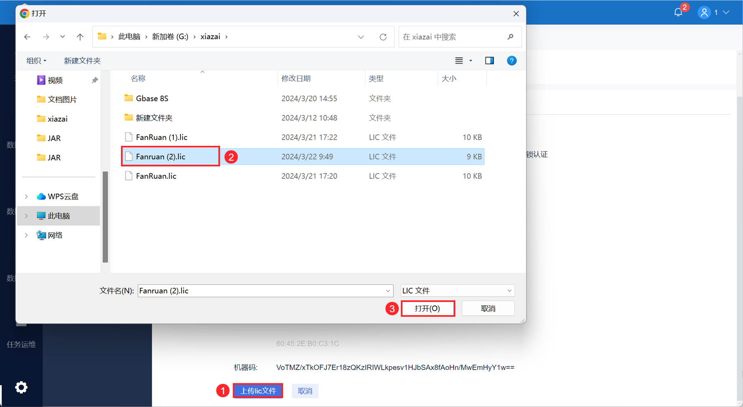This screenshot has height=407, width=743.
Task: Click the 上传lic文件 button
Action: pyautogui.click(x=258, y=391)
